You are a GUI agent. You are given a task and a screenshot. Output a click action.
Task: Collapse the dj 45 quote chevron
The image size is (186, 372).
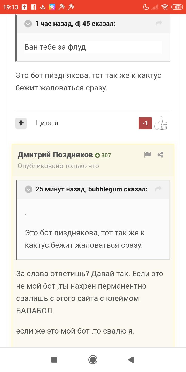[x=28, y=24]
